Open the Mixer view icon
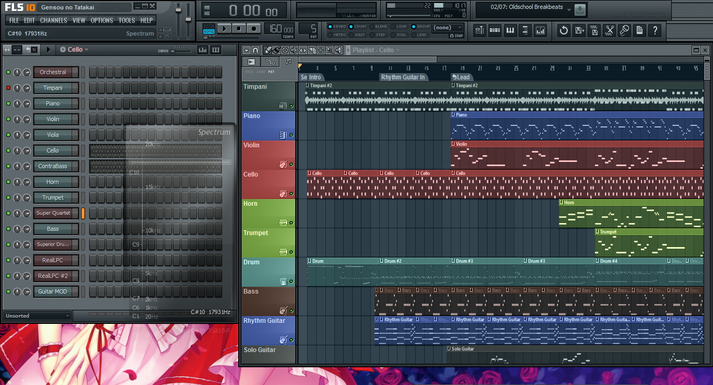The width and height of the screenshot is (713, 385). pos(540,30)
